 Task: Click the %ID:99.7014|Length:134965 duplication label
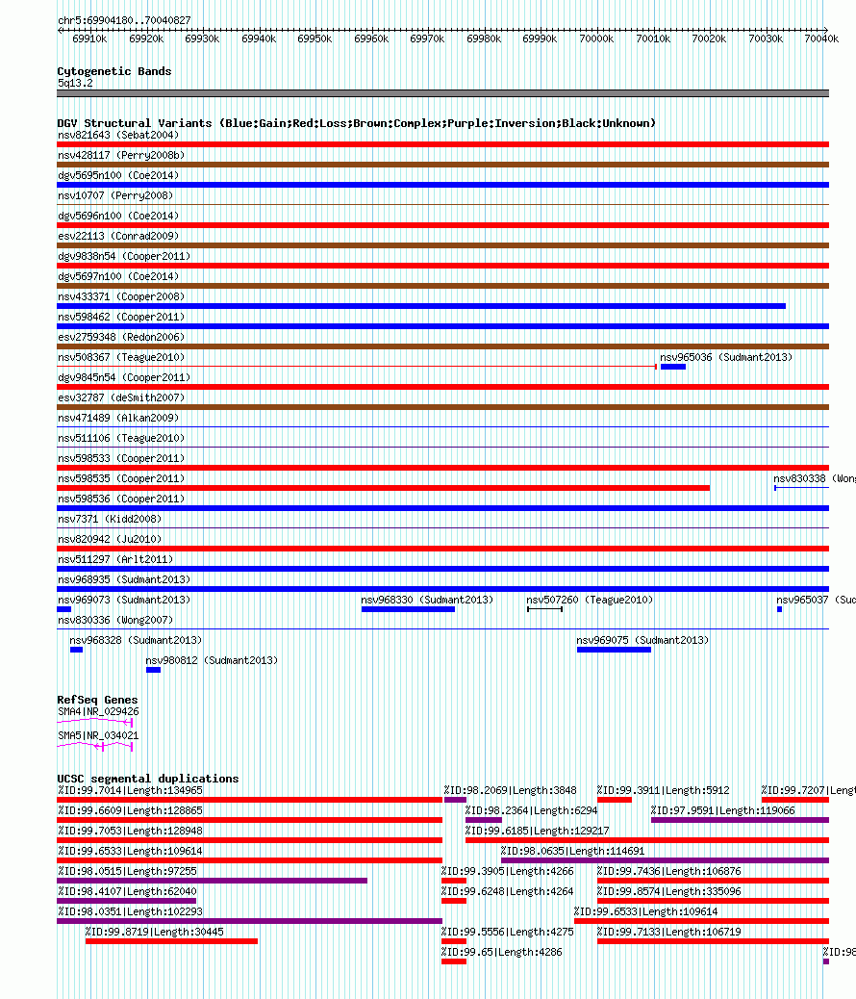click(x=130, y=791)
